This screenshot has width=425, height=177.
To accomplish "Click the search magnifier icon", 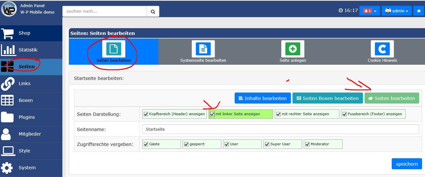I will point(153,11).
